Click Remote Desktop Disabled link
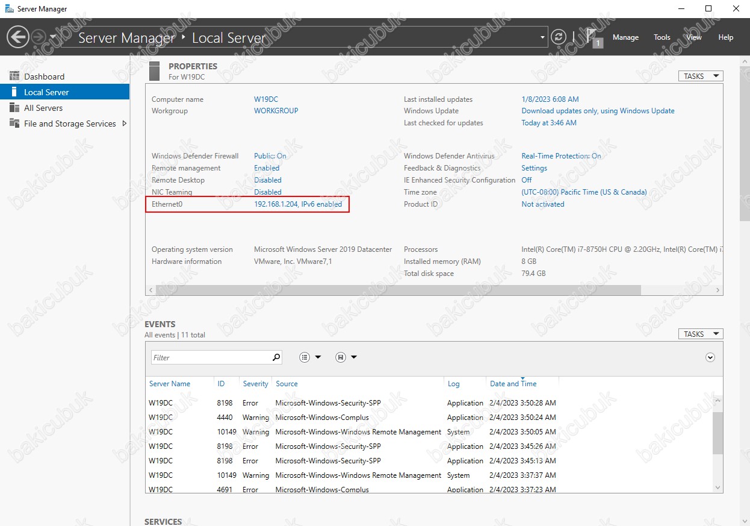 point(268,180)
